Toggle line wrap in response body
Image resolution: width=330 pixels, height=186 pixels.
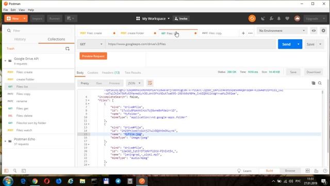tap(150, 83)
